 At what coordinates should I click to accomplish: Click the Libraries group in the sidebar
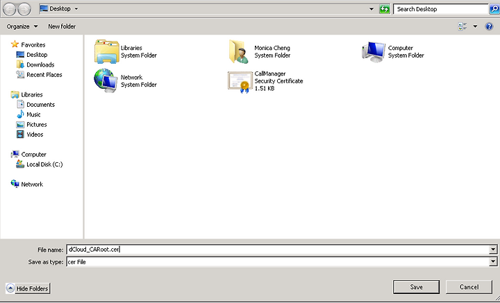point(31,94)
